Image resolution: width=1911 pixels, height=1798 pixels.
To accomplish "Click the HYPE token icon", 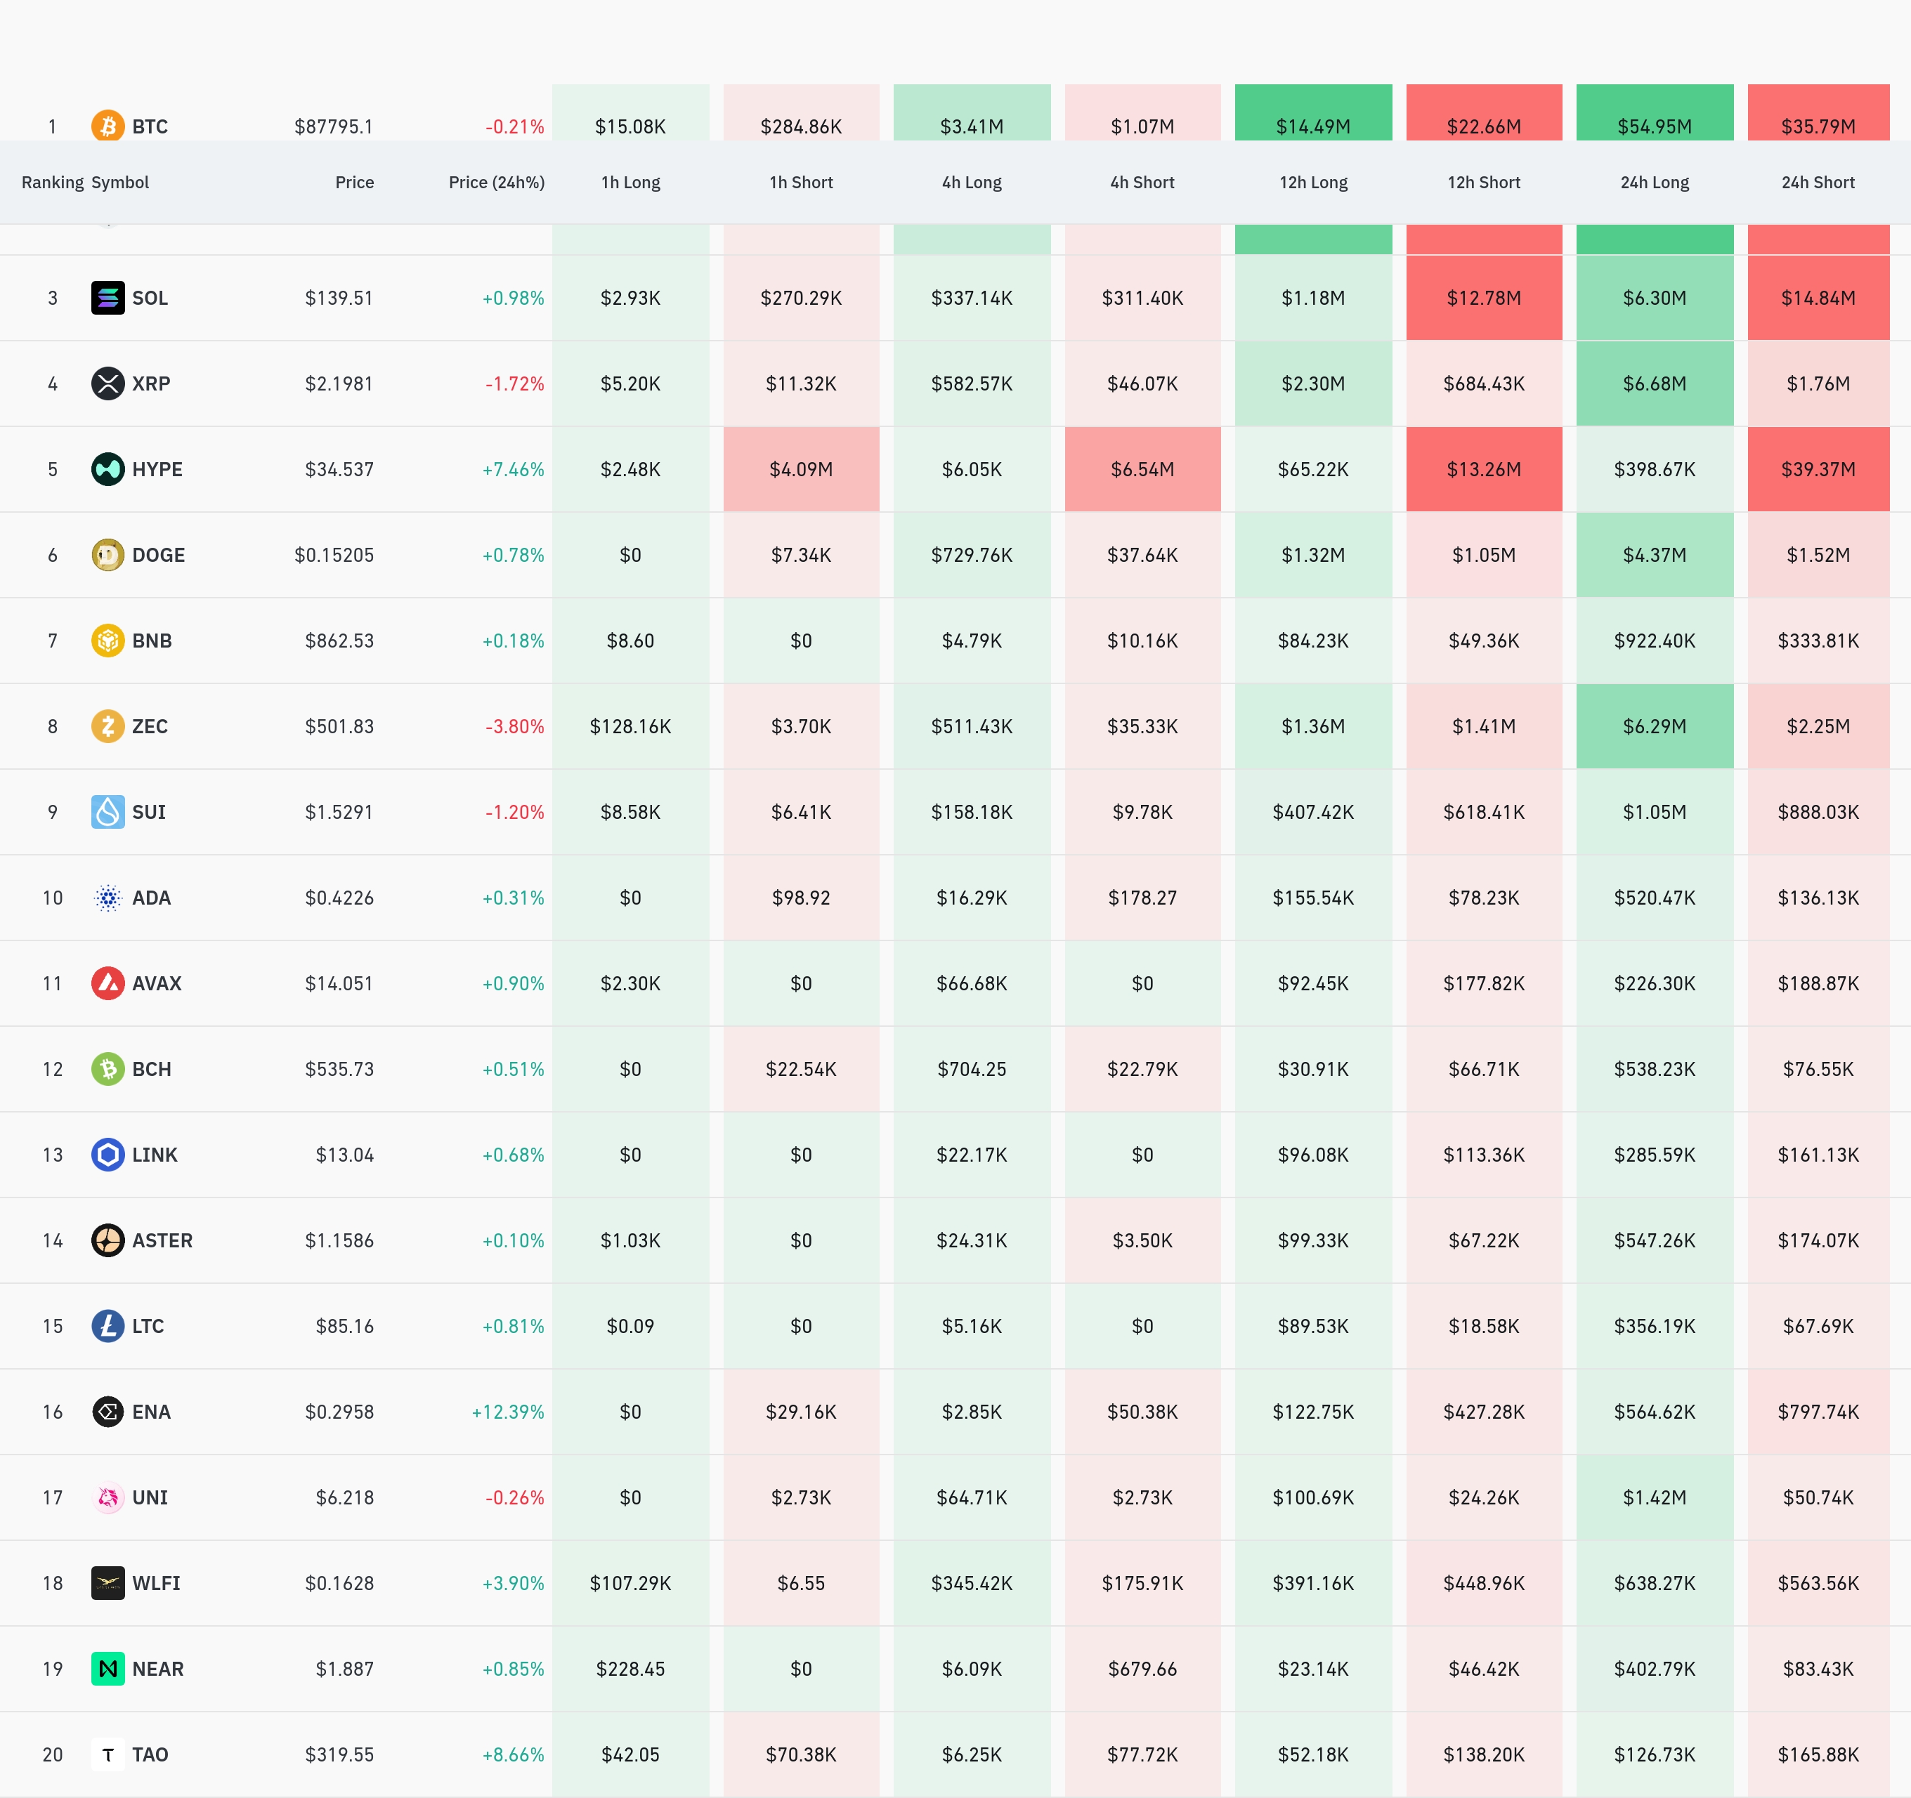I will pos(107,469).
